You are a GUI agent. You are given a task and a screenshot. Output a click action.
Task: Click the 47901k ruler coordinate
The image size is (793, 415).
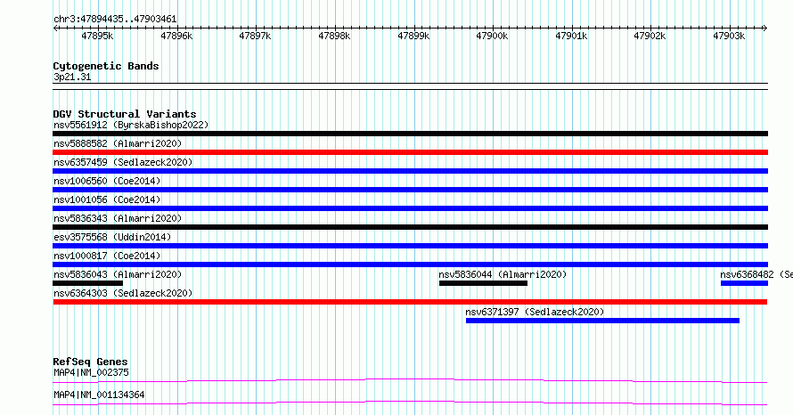571,37
